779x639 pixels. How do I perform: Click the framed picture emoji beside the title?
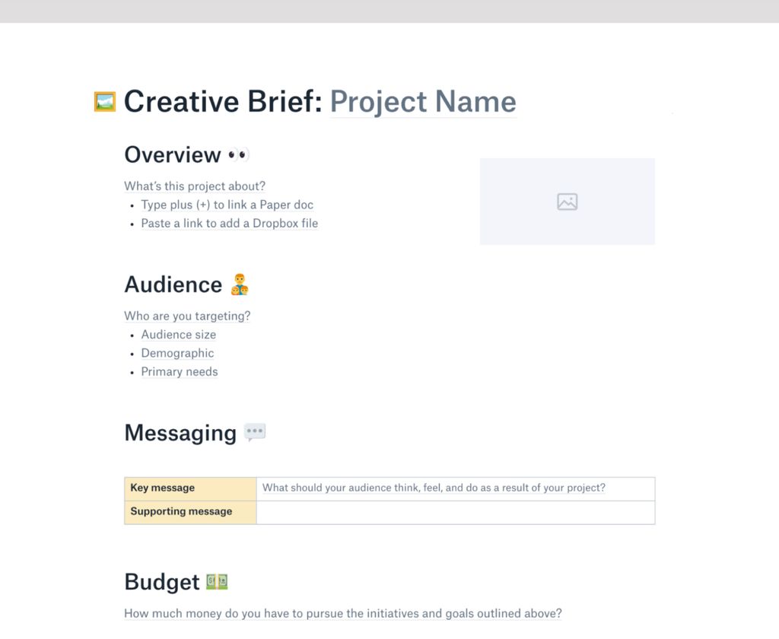pos(104,102)
